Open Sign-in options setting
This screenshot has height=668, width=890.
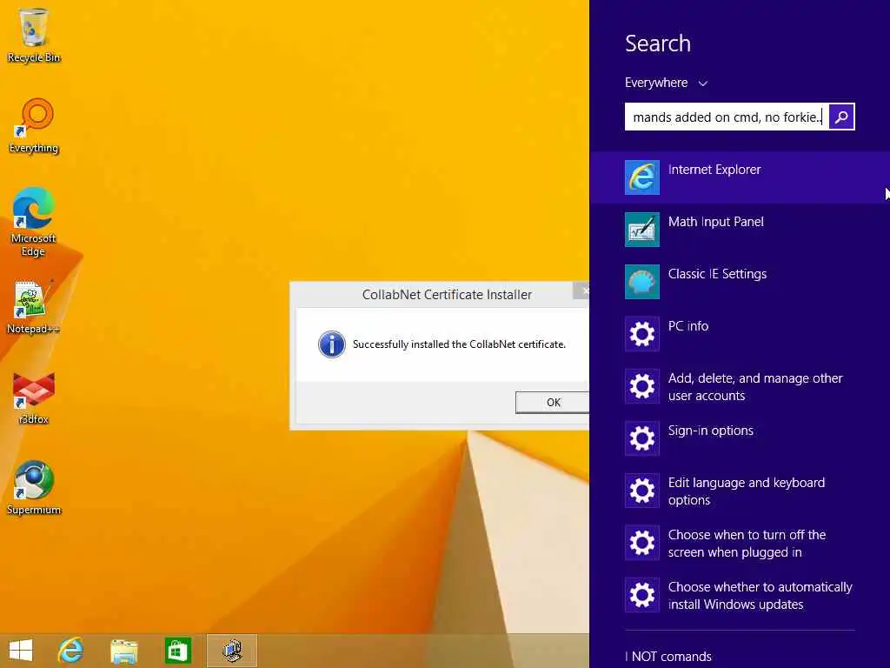(740, 438)
